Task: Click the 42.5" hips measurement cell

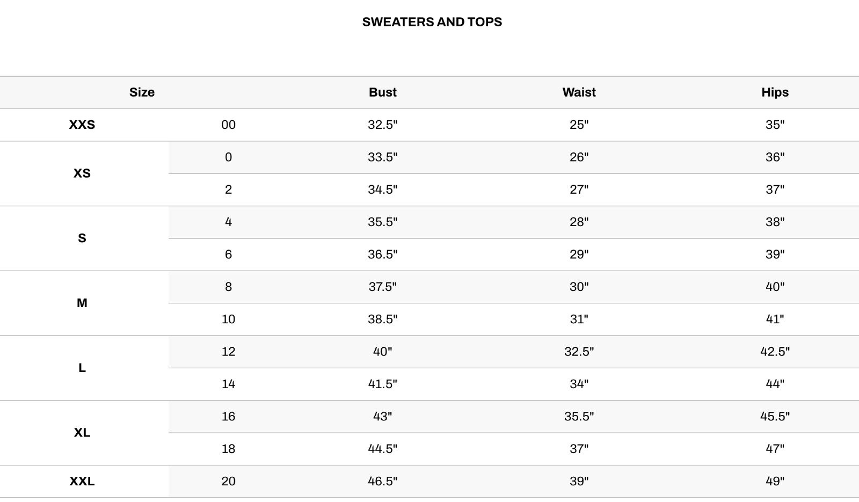Action: (775, 352)
